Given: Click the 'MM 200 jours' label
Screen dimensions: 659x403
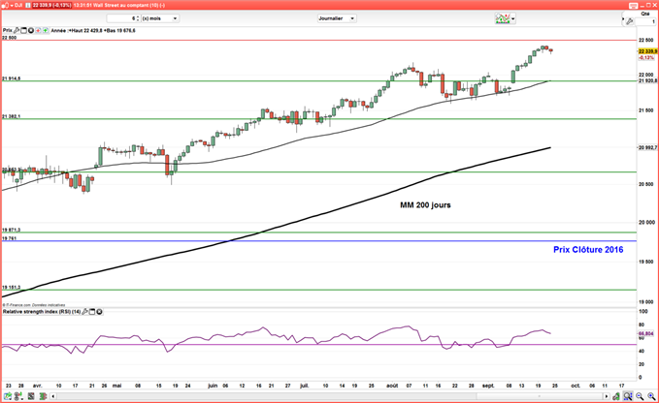Looking at the screenshot, I should pyautogui.click(x=425, y=205).
